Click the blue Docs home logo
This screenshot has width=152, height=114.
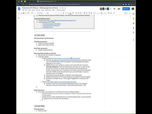tap(19, 9)
